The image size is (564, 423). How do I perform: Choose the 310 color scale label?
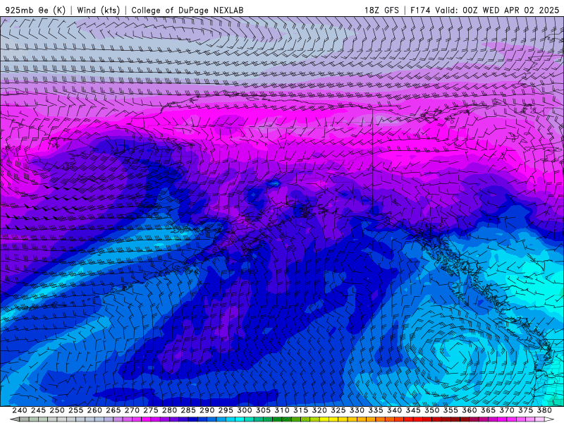click(x=281, y=410)
